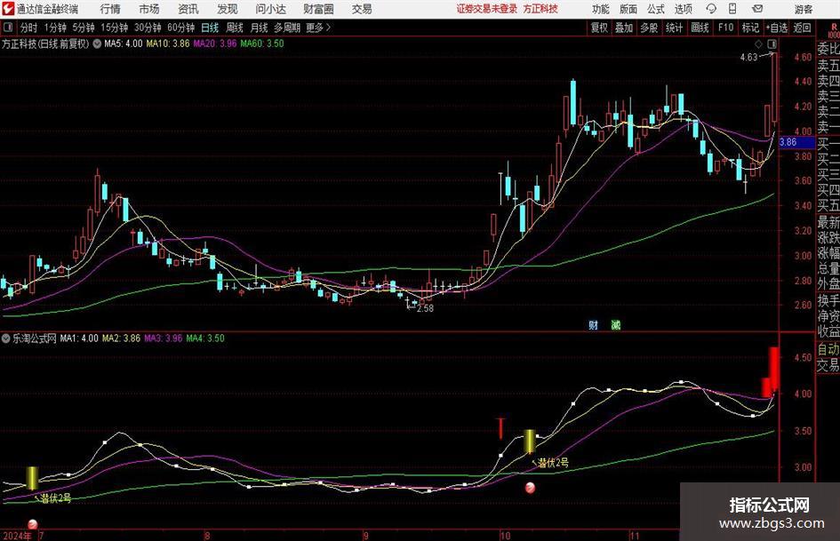The height and width of the screenshot is (541, 840).
Task: Open the 功能 menu
Action: click(601, 9)
